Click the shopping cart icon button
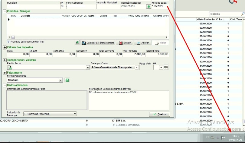The width and height of the screenshot is (245, 143). [77, 43]
